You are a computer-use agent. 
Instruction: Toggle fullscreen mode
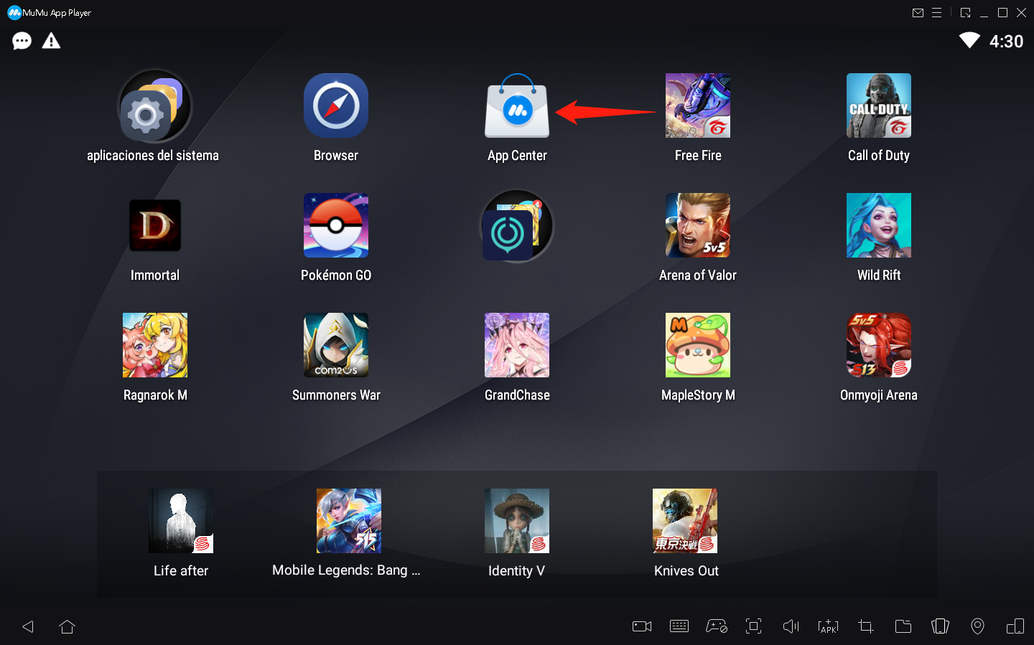tap(753, 626)
